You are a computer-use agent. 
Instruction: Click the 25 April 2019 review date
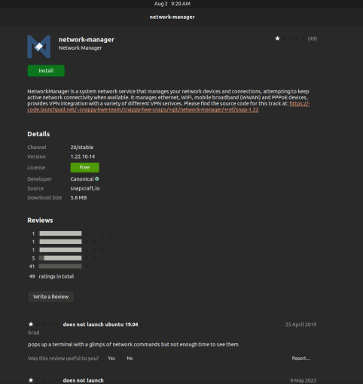[x=300, y=325]
